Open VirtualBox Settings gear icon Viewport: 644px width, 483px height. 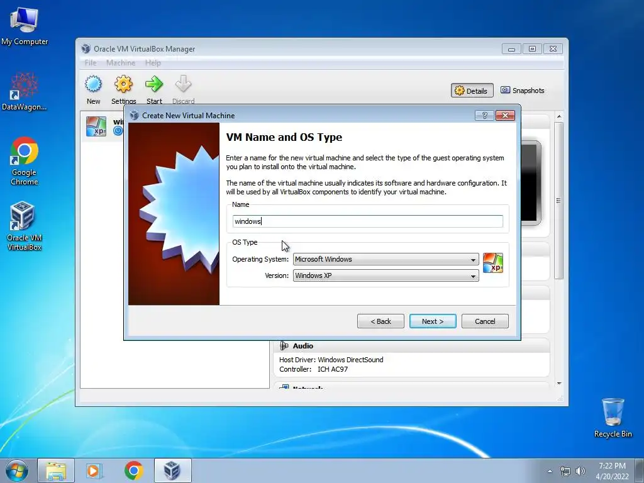[x=123, y=84]
